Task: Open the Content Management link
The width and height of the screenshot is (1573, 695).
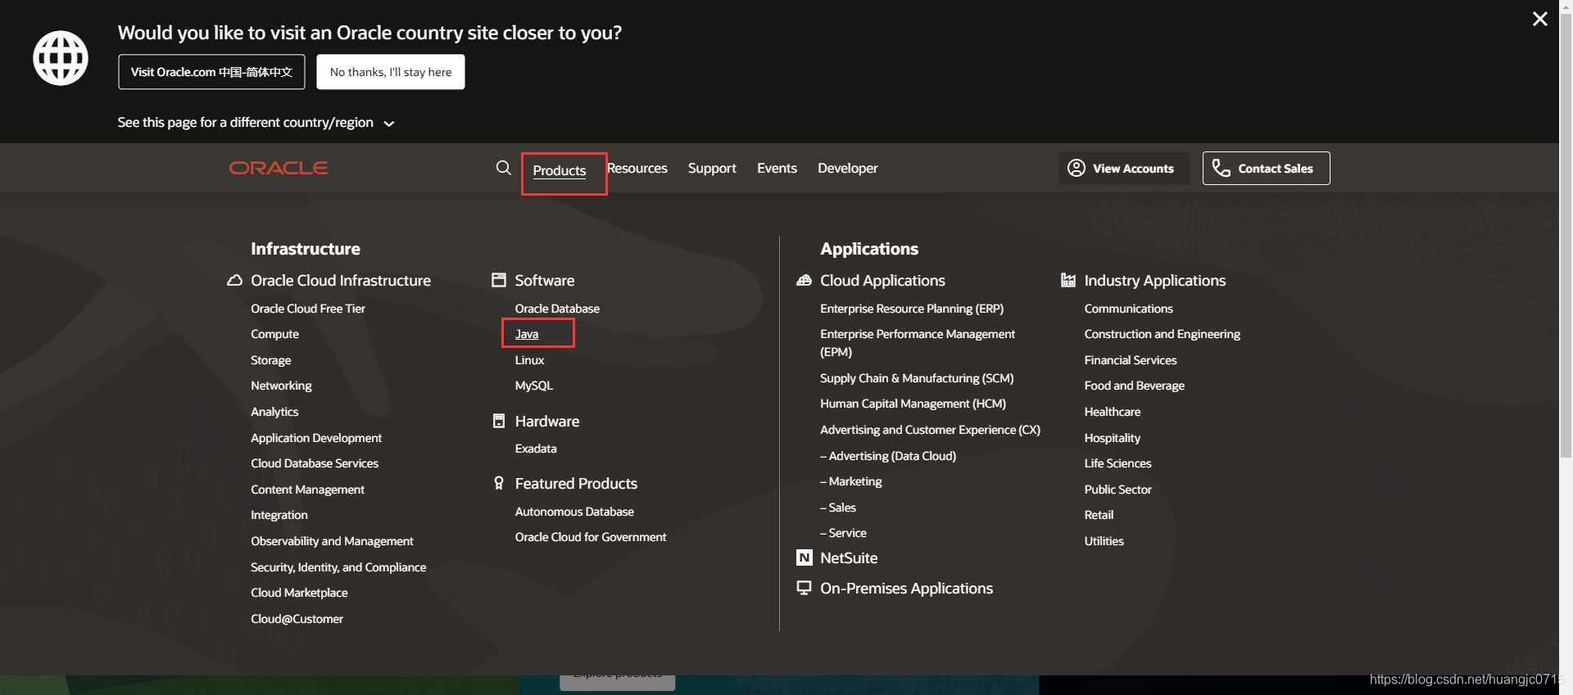Action: click(x=307, y=490)
